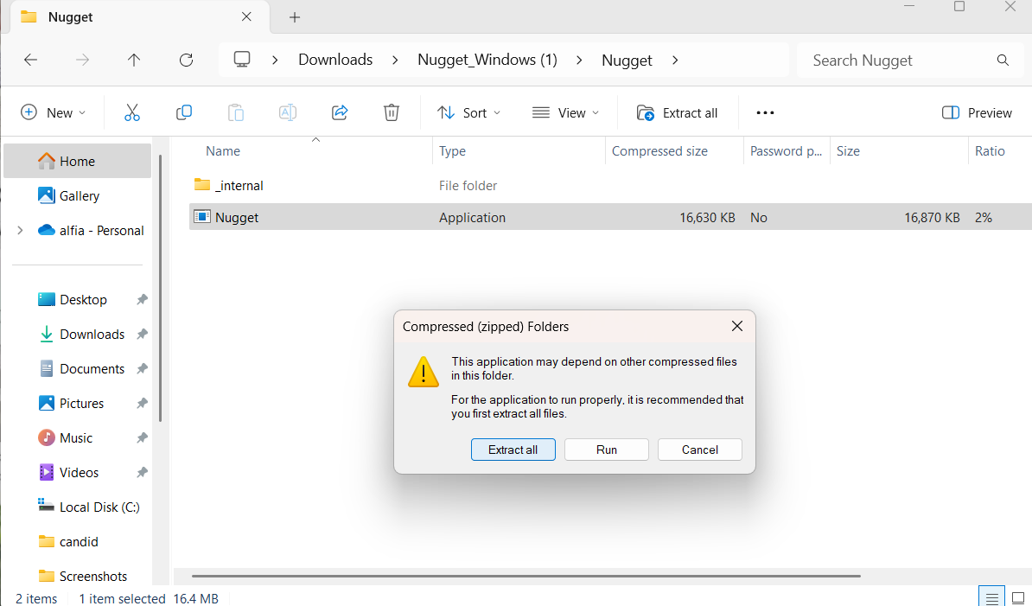
Task: Click Downloads in address bar
Action: 335,60
